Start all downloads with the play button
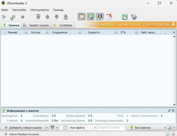The height and width of the screenshot is (136, 177). click(4, 17)
